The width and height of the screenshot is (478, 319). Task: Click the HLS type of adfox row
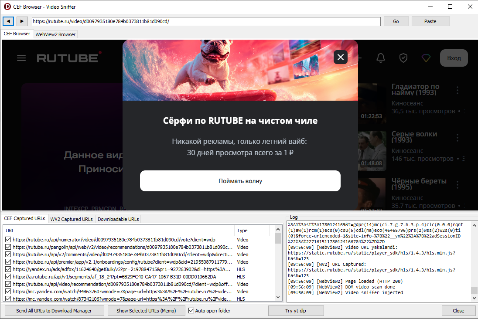coord(241,269)
